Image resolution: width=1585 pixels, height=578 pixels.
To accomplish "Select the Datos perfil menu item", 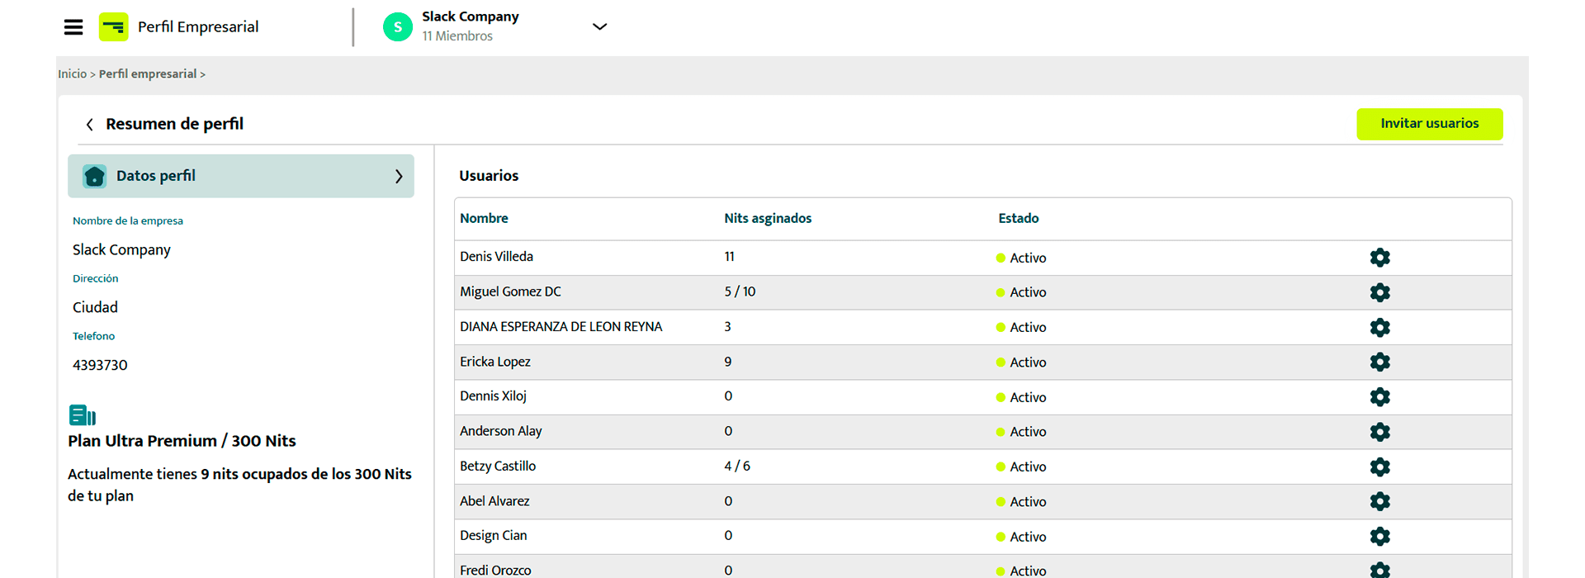I will [241, 176].
